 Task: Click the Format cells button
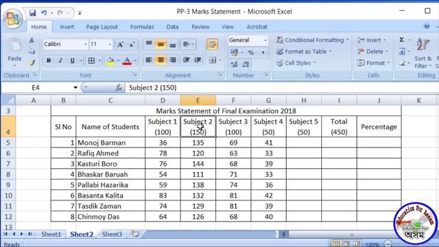pyautogui.click(x=374, y=63)
